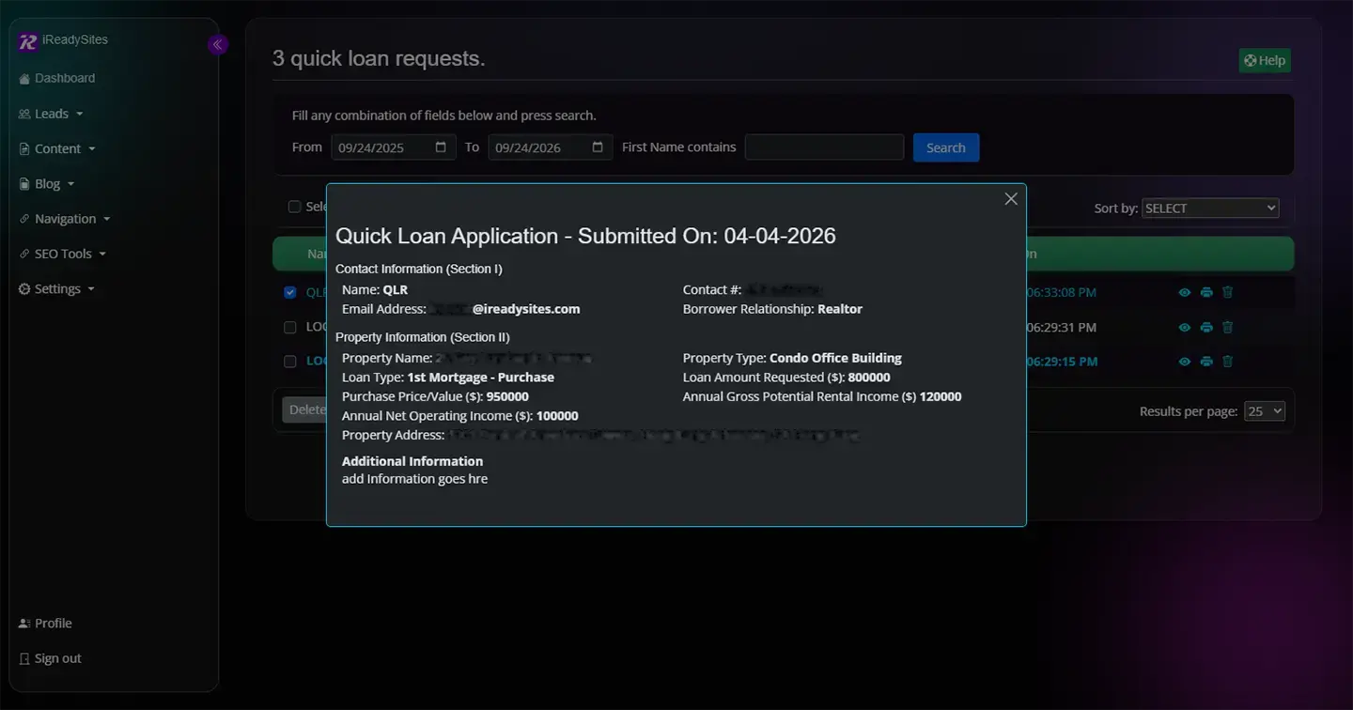Open the From date calendar picker icon
Viewport: 1353px width, 710px height.
tap(441, 147)
